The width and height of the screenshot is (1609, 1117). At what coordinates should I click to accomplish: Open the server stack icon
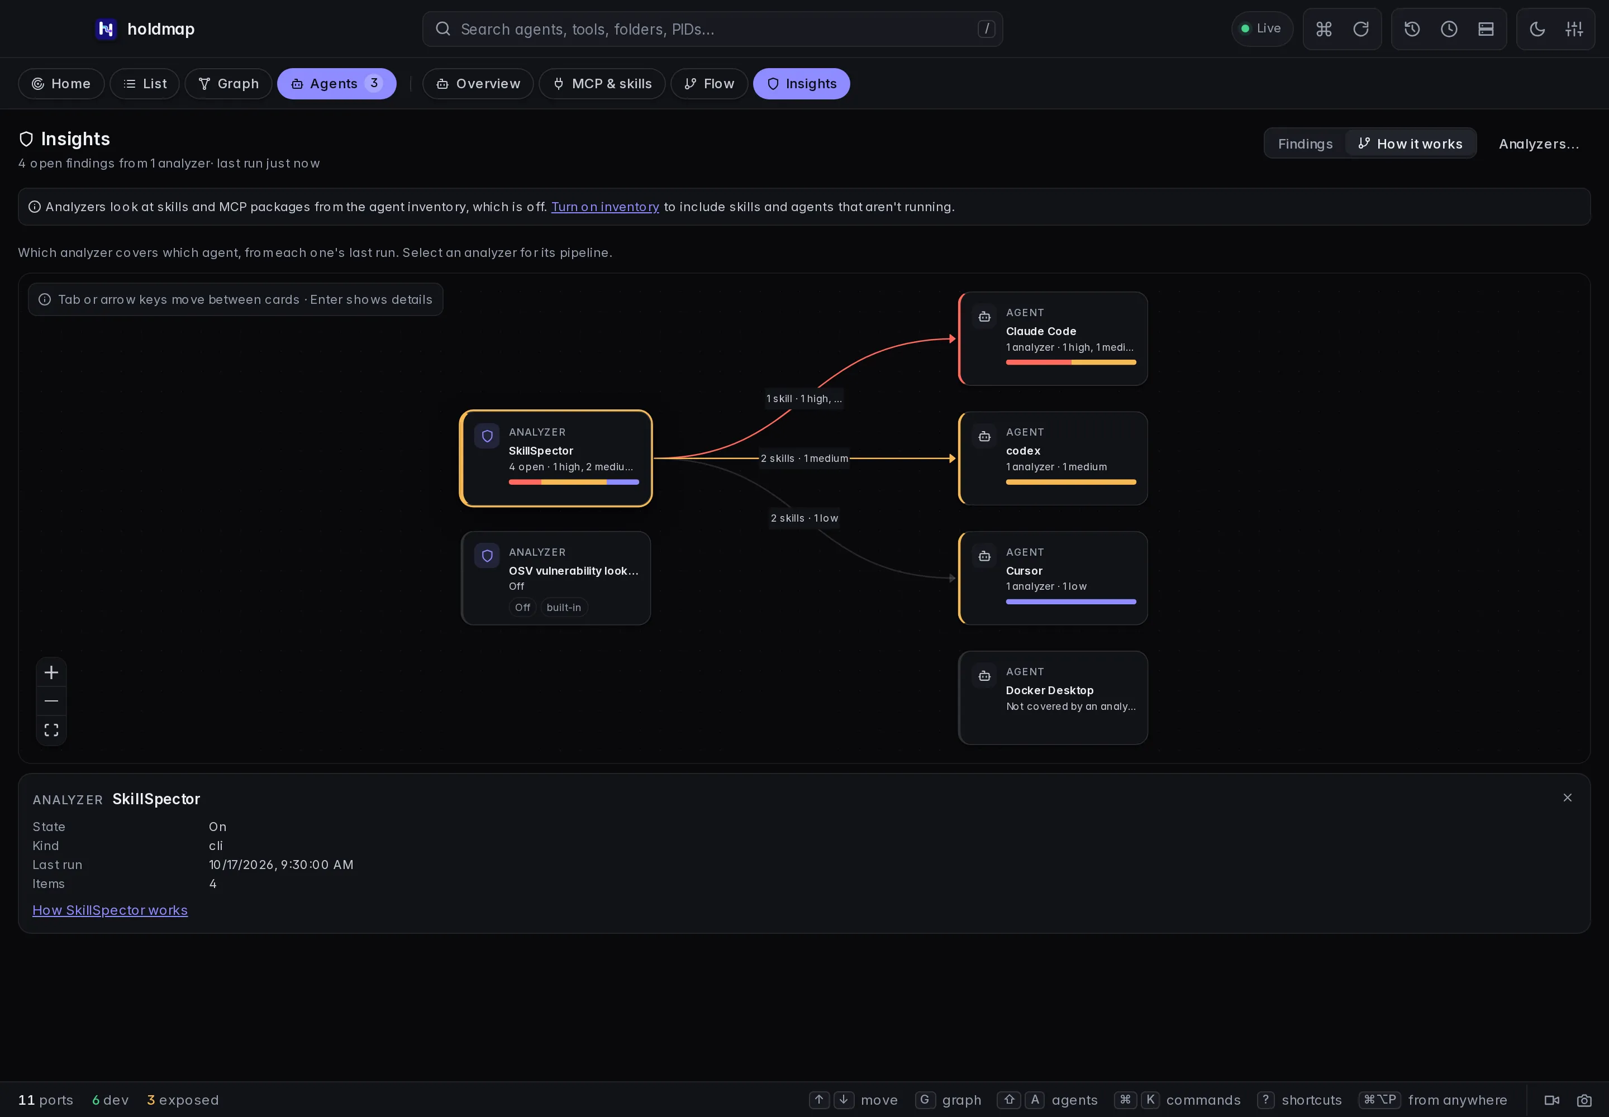coord(1486,28)
